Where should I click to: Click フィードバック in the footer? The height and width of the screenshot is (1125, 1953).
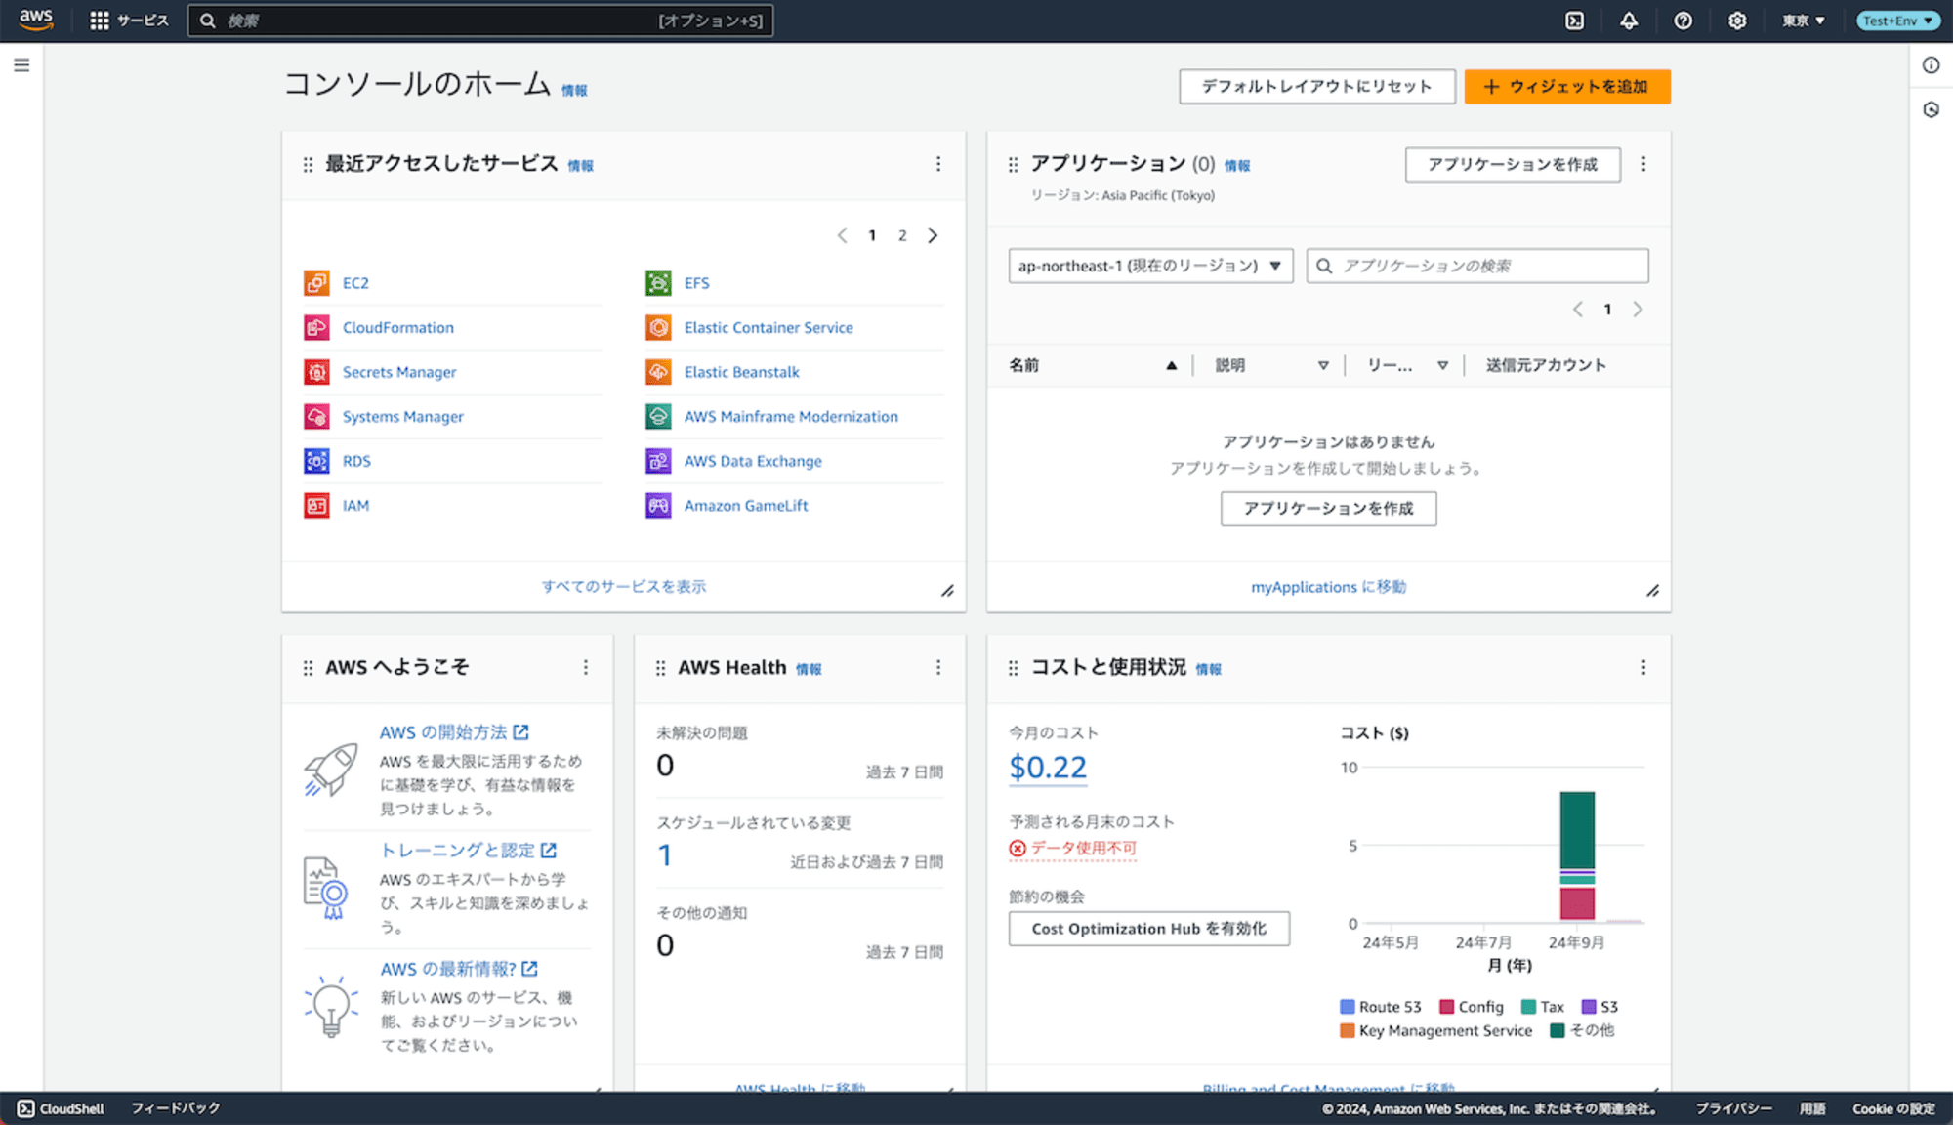[x=176, y=1108]
